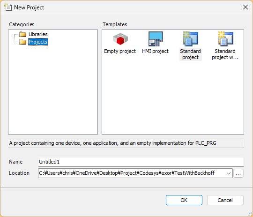Click the Projects folder icon
Viewport: 253px width, 217px height.
pyautogui.click(x=22, y=42)
